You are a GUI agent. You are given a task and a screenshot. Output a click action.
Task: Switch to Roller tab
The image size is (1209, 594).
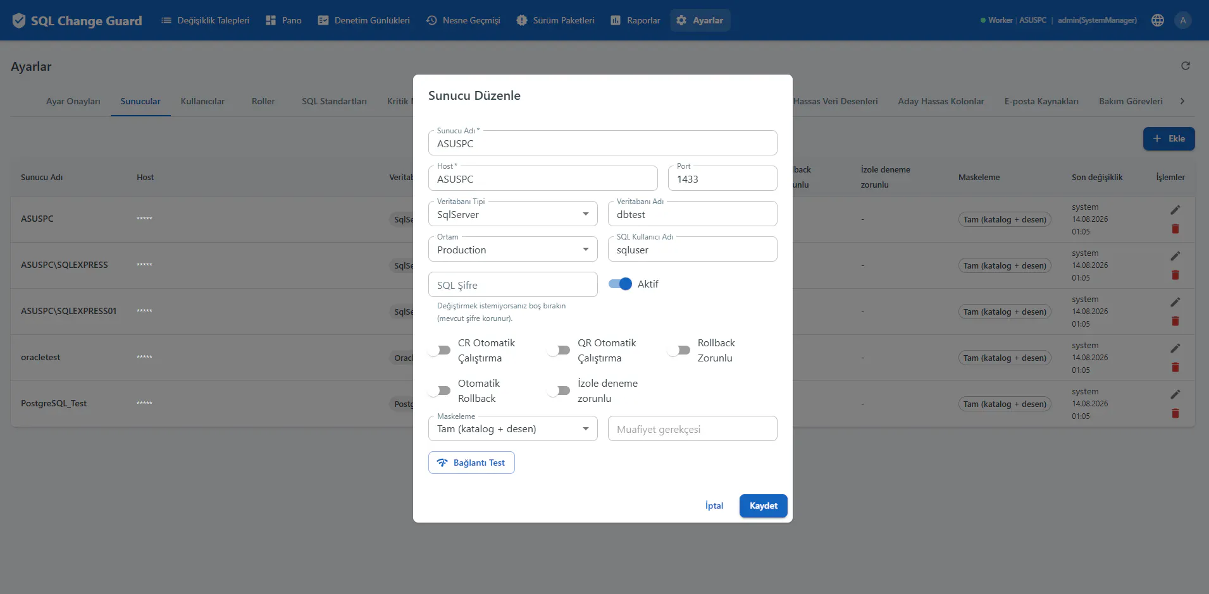click(263, 101)
